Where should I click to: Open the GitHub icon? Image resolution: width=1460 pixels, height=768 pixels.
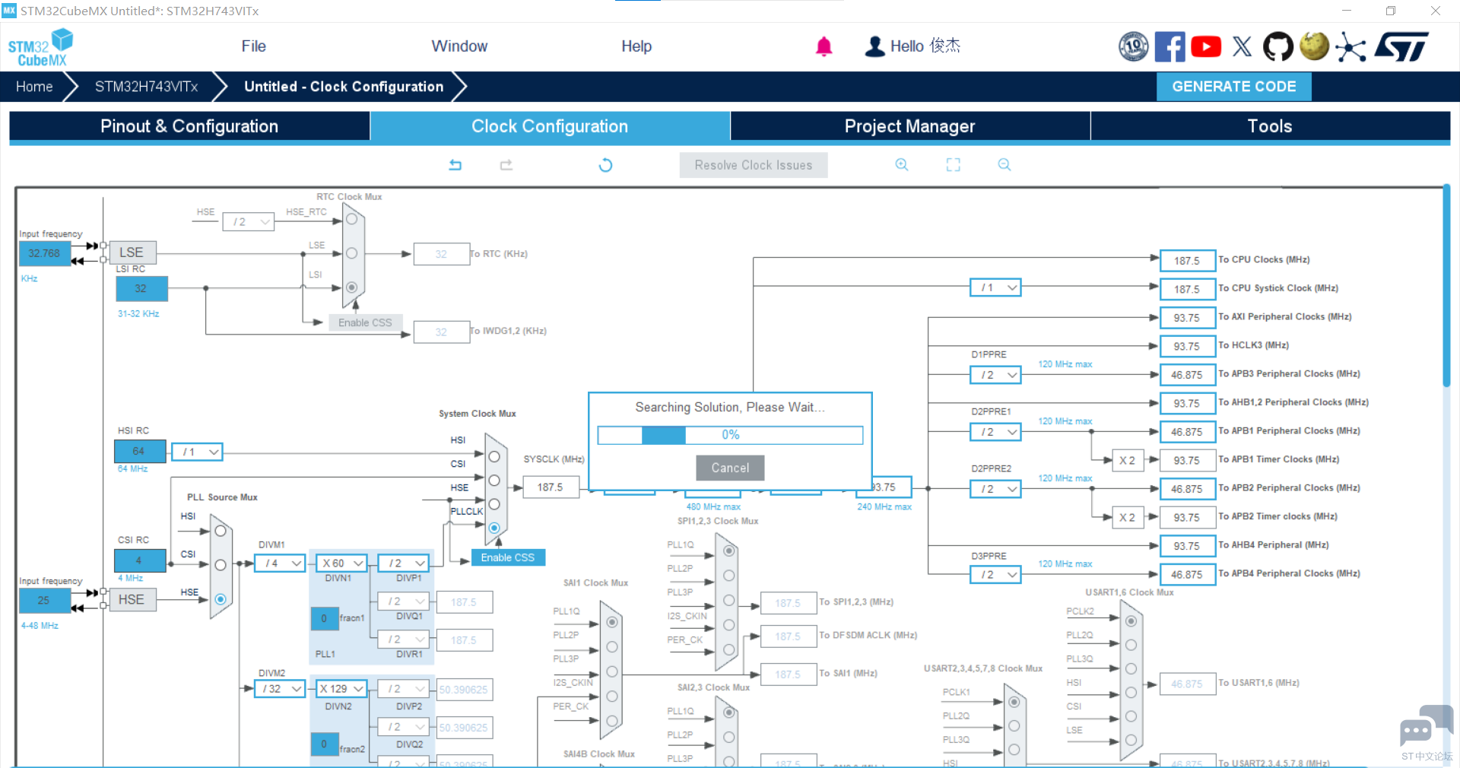pyautogui.click(x=1277, y=46)
